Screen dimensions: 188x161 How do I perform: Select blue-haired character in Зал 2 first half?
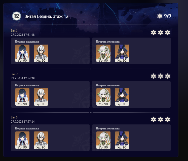click(x=22, y=97)
